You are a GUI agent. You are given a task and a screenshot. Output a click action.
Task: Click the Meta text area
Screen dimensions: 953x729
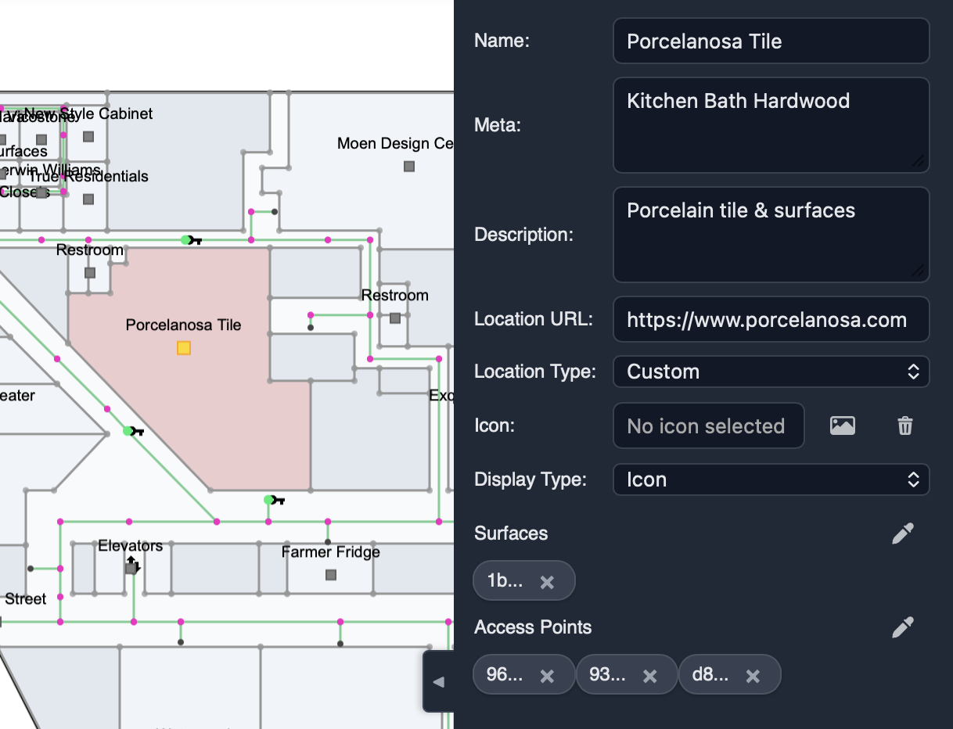[771, 125]
